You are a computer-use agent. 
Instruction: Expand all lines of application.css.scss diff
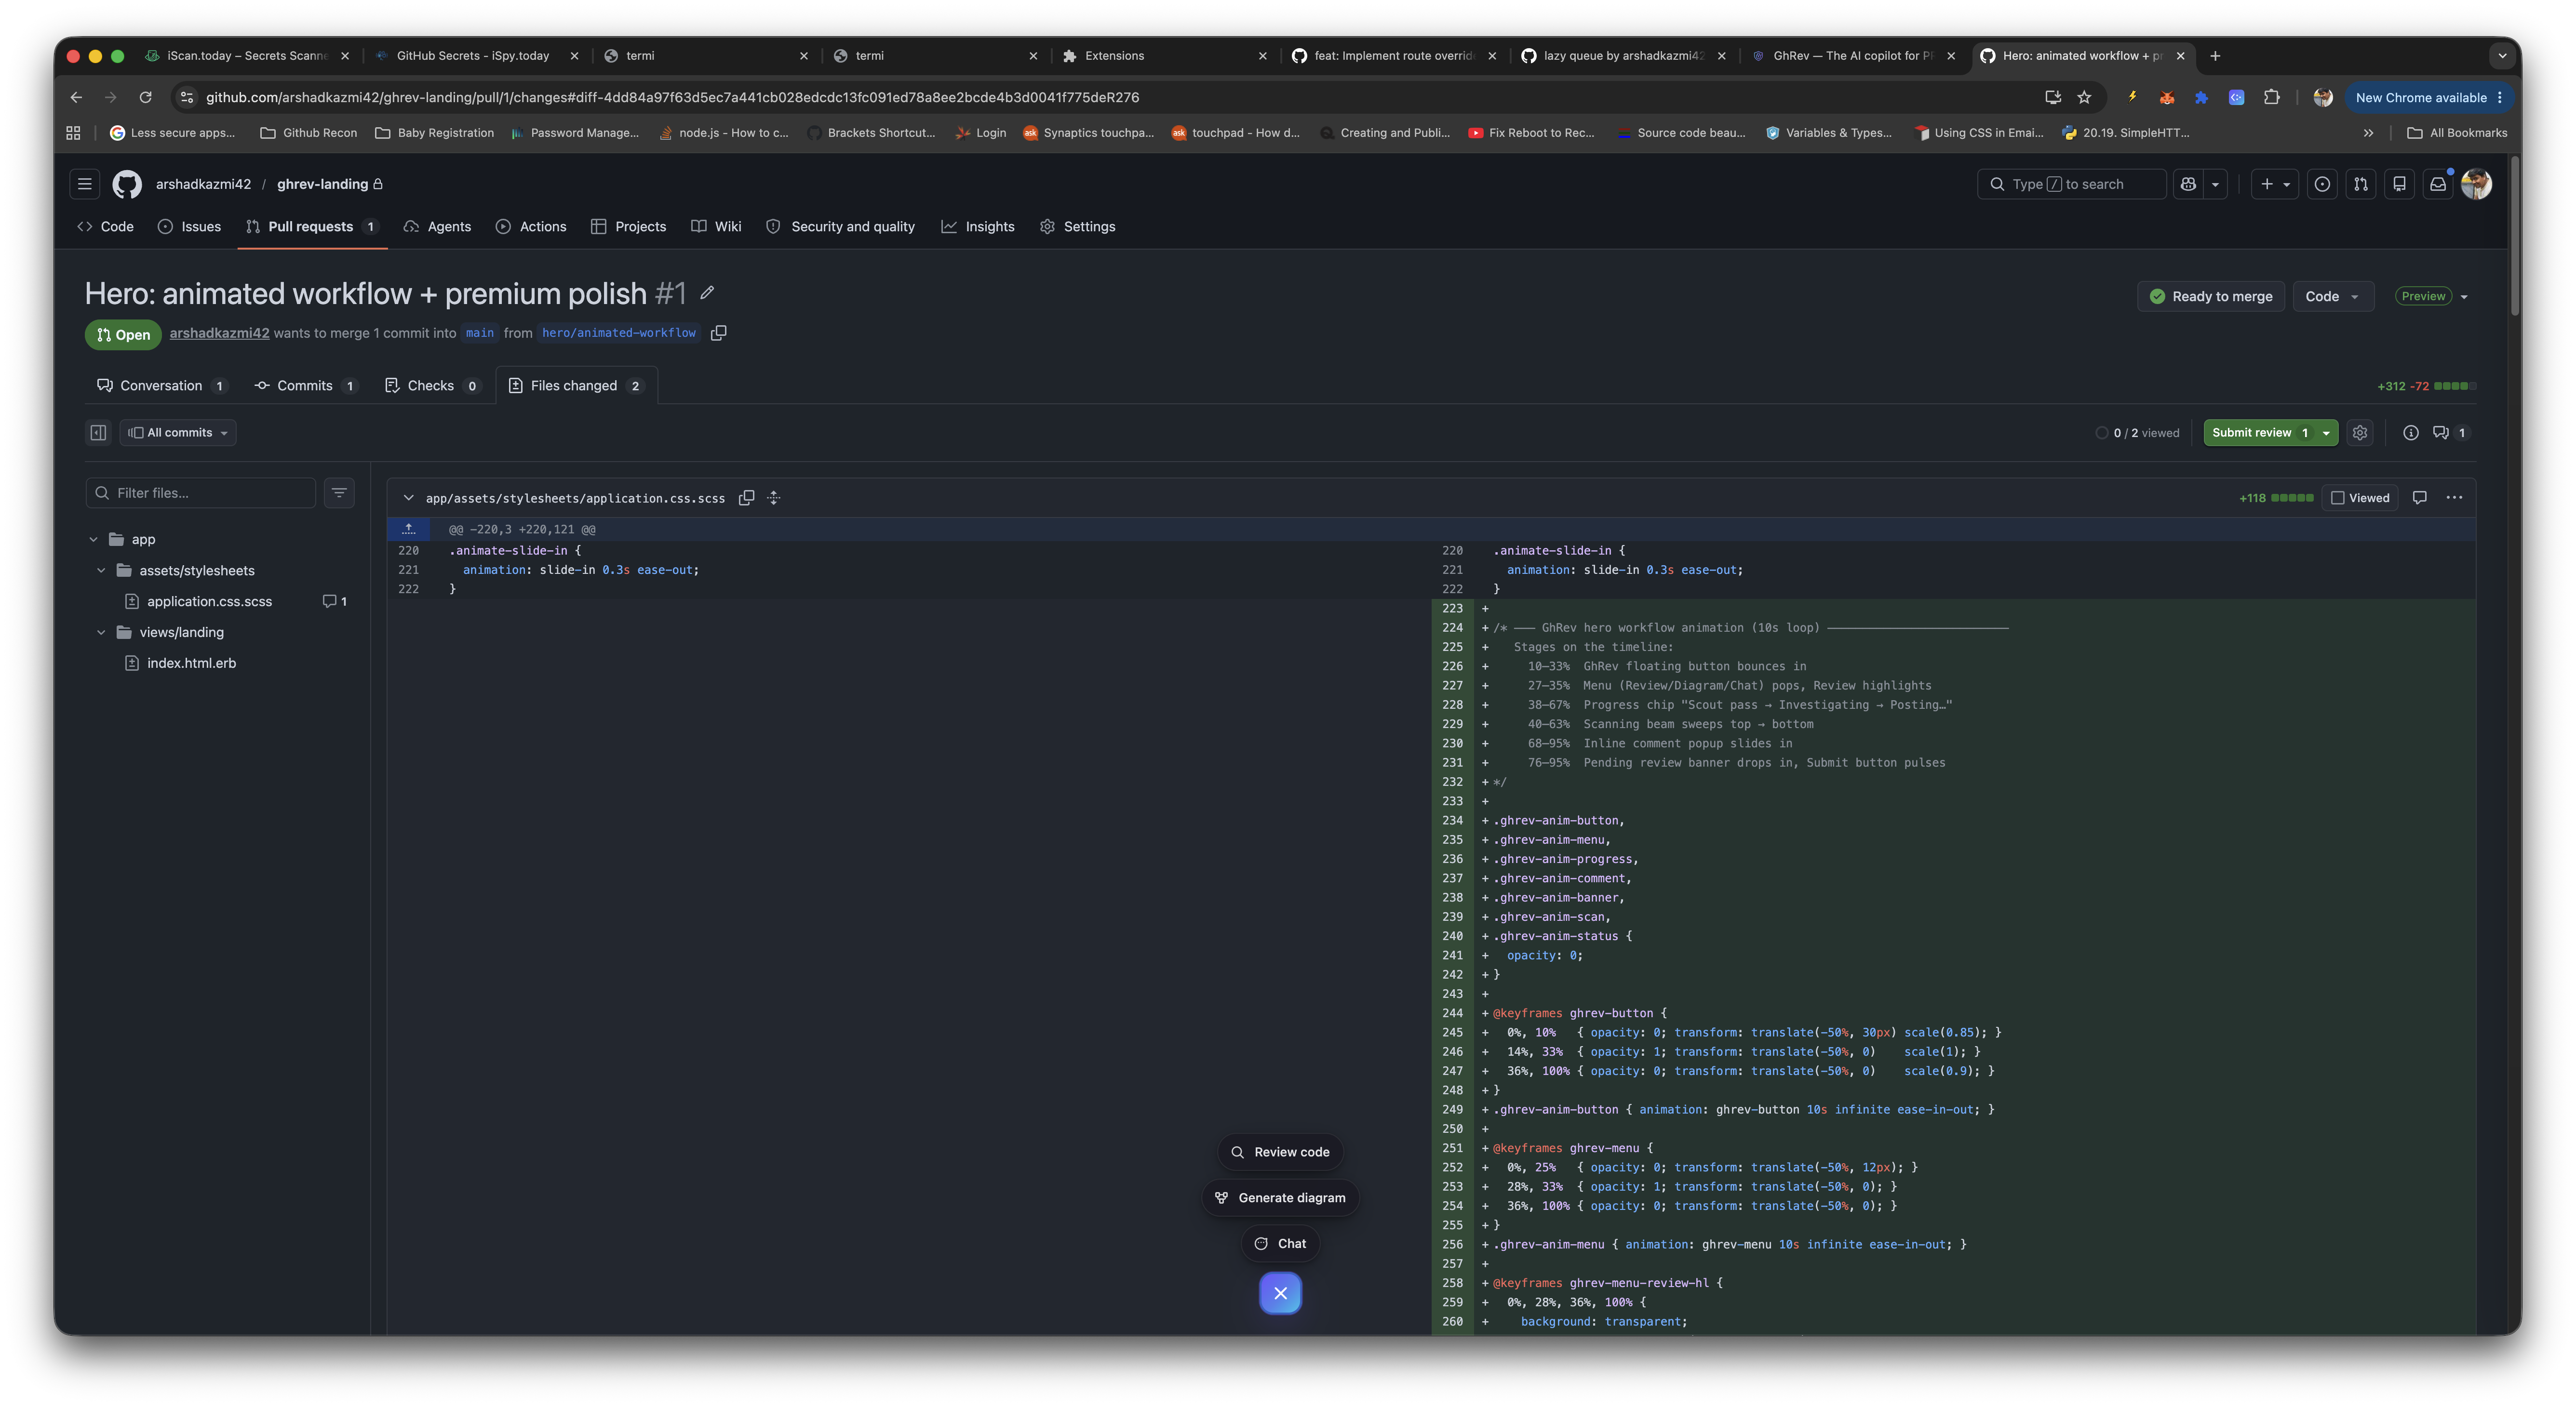coord(773,498)
